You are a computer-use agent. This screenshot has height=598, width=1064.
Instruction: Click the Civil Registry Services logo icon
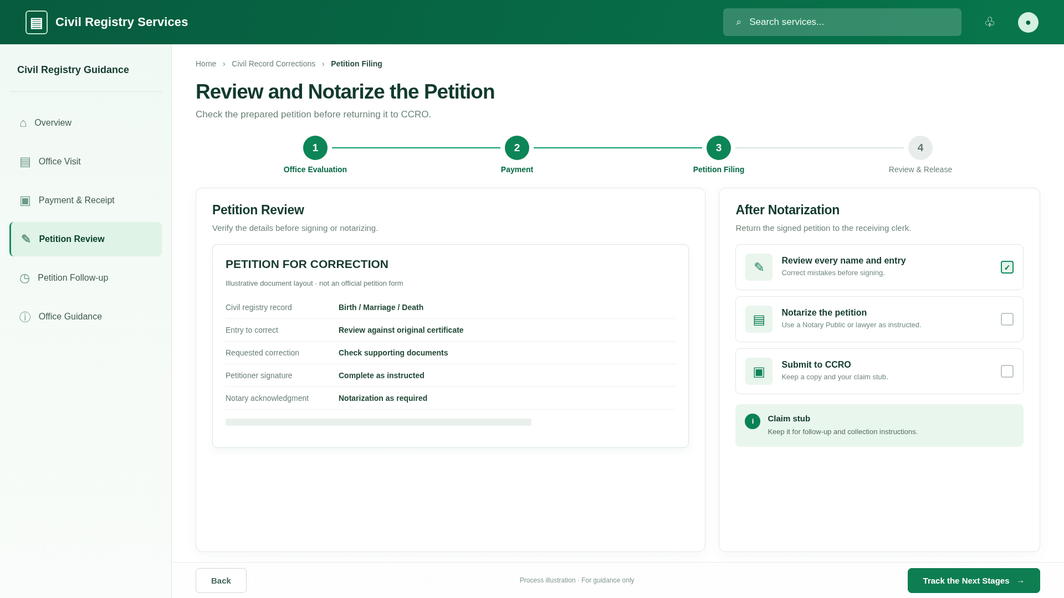pos(37,22)
